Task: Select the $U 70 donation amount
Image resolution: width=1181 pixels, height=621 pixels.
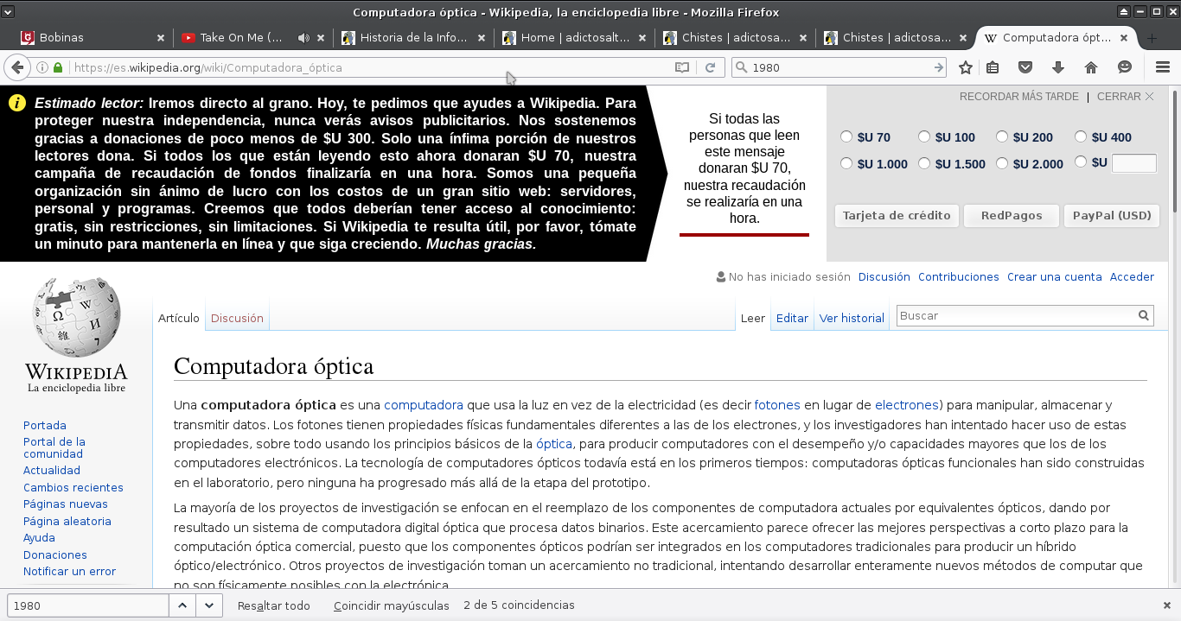Action: 846,136
